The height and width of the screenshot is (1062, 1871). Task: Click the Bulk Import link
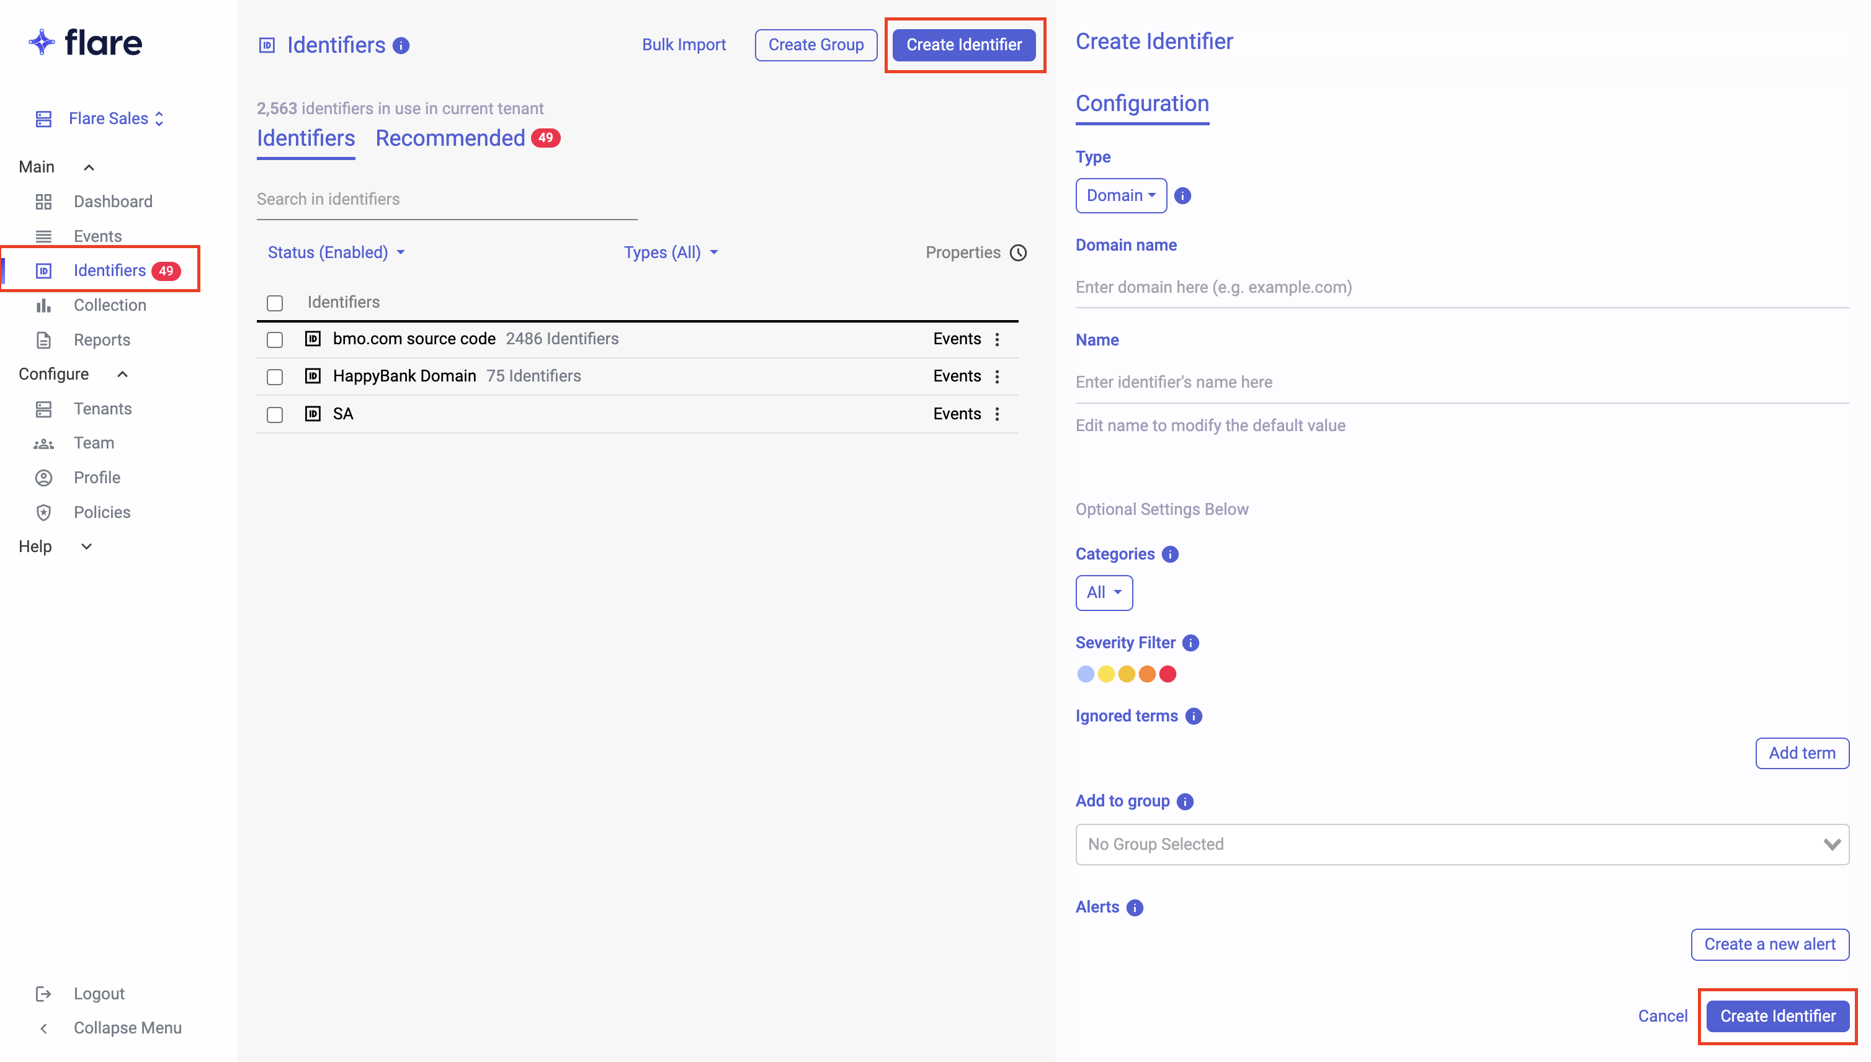(x=684, y=45)
